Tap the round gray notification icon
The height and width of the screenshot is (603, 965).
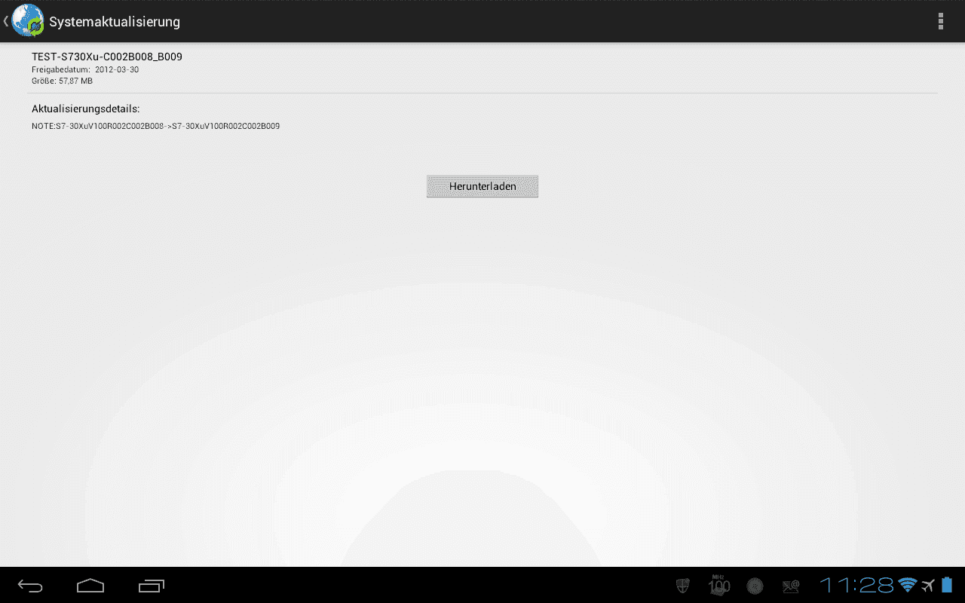click(755, 586)
